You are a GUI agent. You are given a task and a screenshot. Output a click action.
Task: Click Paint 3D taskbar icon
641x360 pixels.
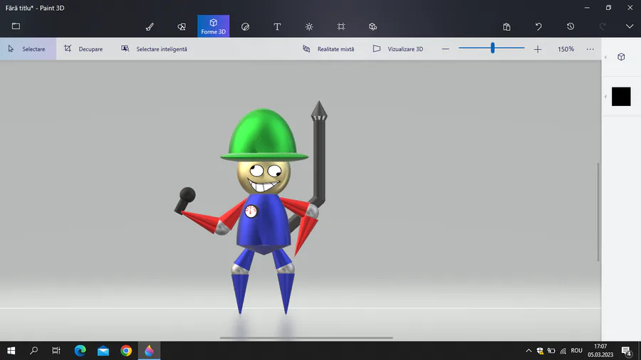tap(150, 351)
